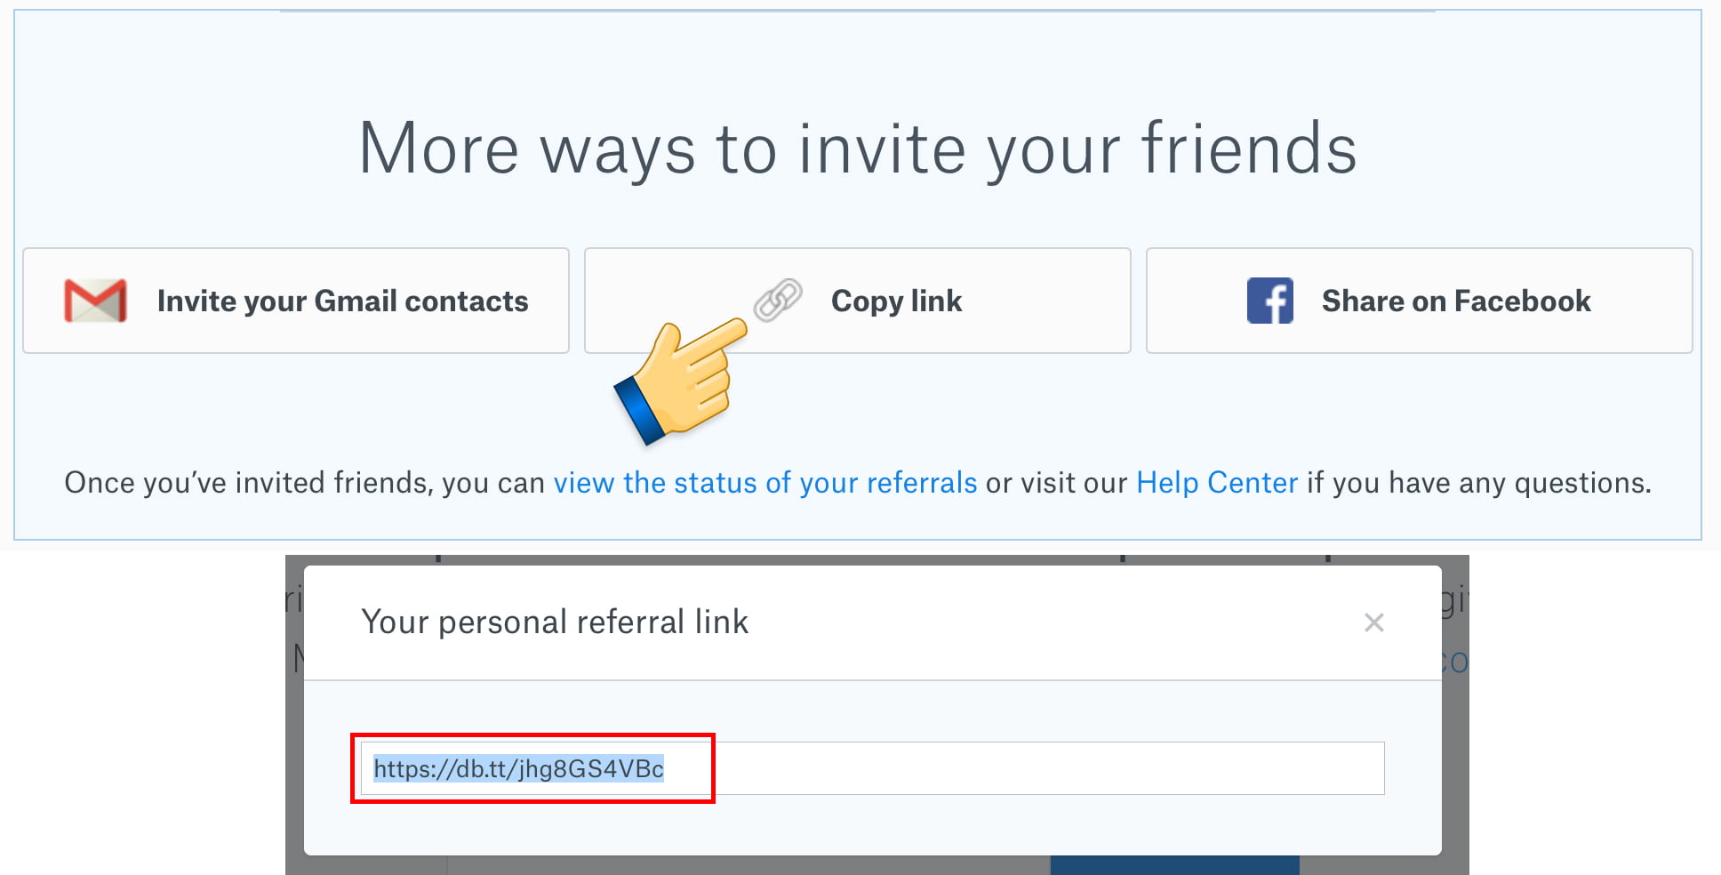Select the Share on Facebook text
Screen dimensions: 1721x875
[x=1455, y=301]
